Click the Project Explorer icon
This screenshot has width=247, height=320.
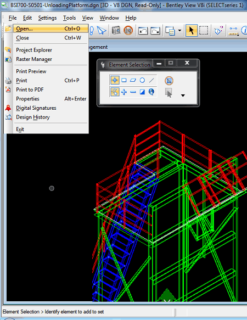point(8,49)
